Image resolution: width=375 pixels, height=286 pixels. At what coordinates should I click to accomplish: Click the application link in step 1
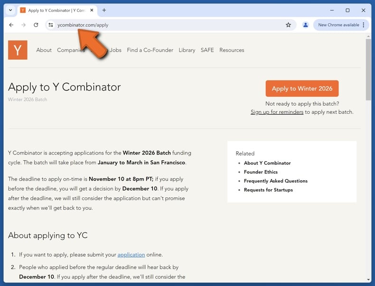click(131, 255)
